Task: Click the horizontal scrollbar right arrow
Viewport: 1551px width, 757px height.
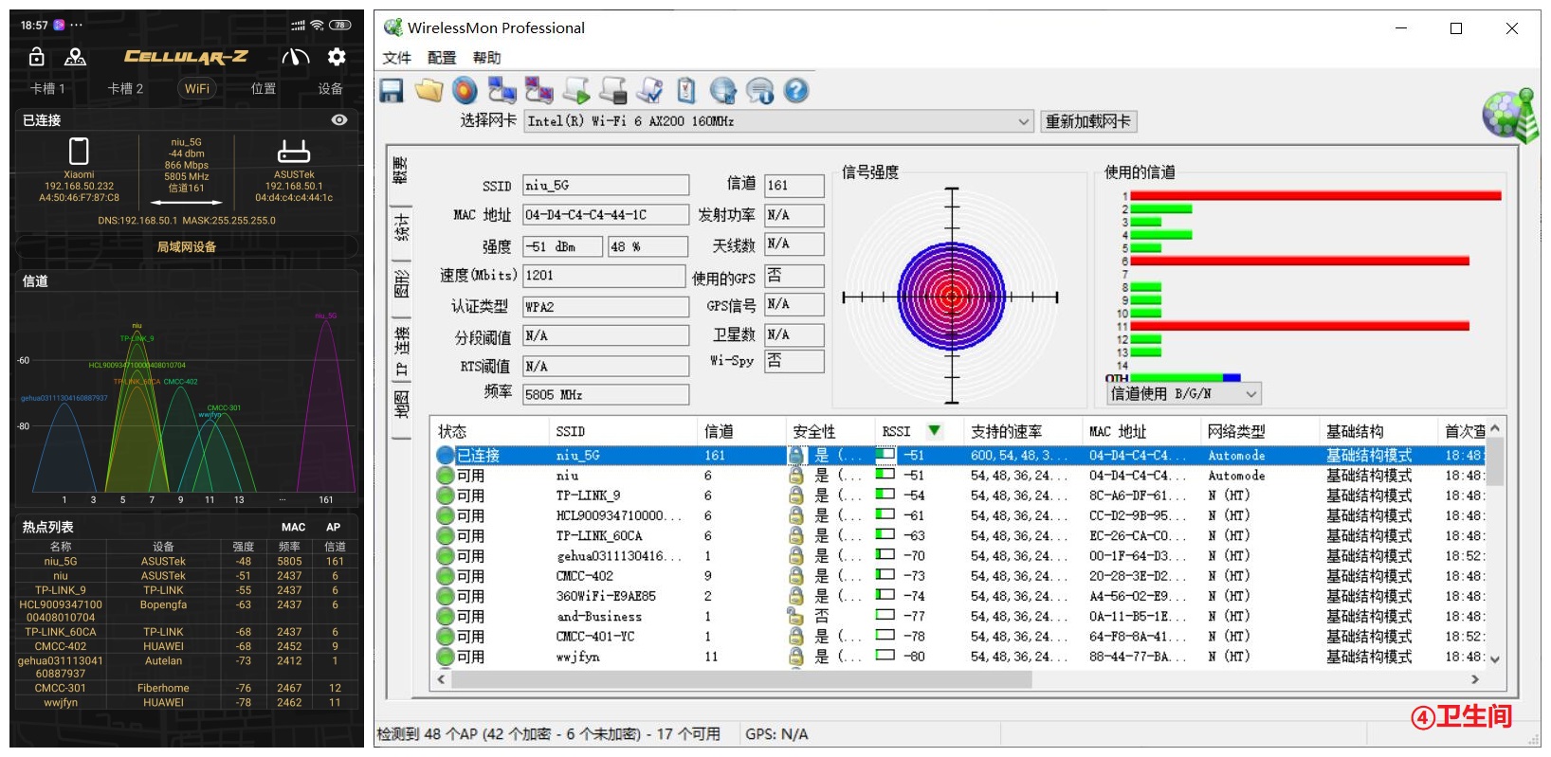Action: point(1474,679)
